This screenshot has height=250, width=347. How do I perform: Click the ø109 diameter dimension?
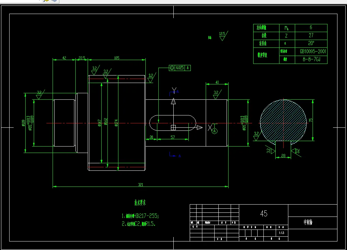23,123
